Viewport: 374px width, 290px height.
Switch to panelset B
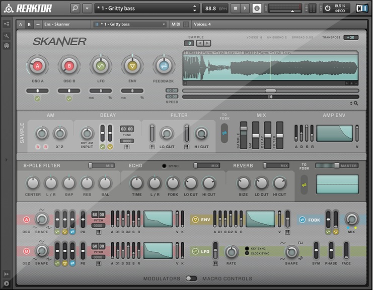(x=29, y=24)
